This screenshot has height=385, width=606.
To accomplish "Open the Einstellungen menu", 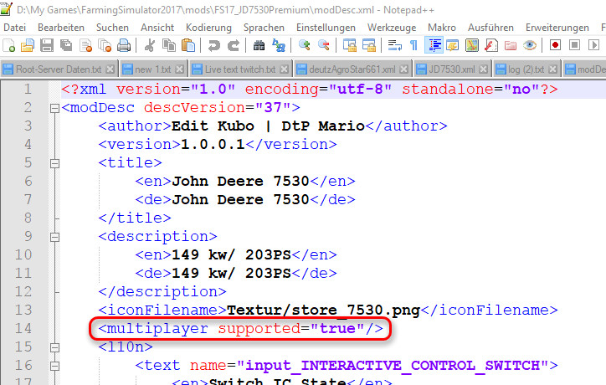I will click(x=326, y=28).
